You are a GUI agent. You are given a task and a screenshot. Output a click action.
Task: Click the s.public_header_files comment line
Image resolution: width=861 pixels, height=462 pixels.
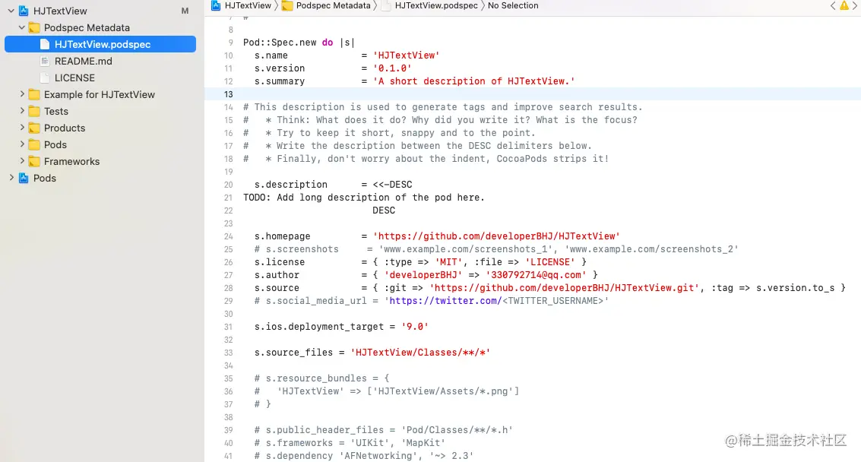coord(383,430)
